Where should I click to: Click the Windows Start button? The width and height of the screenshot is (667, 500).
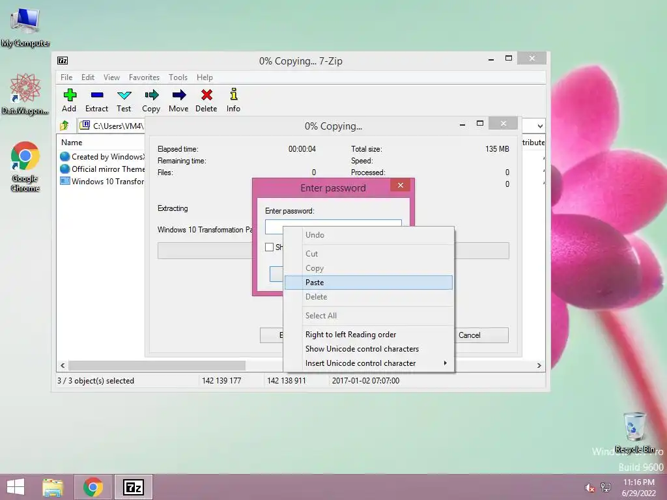16,487
